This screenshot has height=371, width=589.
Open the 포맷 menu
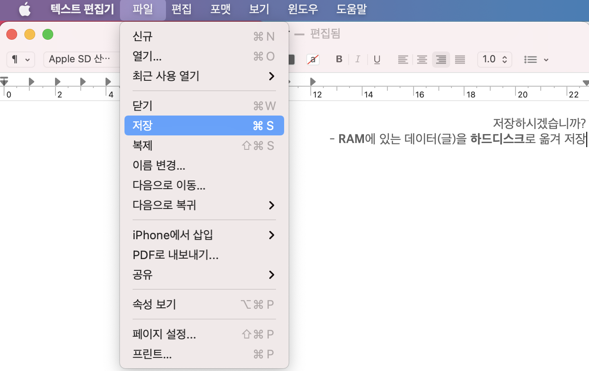(221, 9)
